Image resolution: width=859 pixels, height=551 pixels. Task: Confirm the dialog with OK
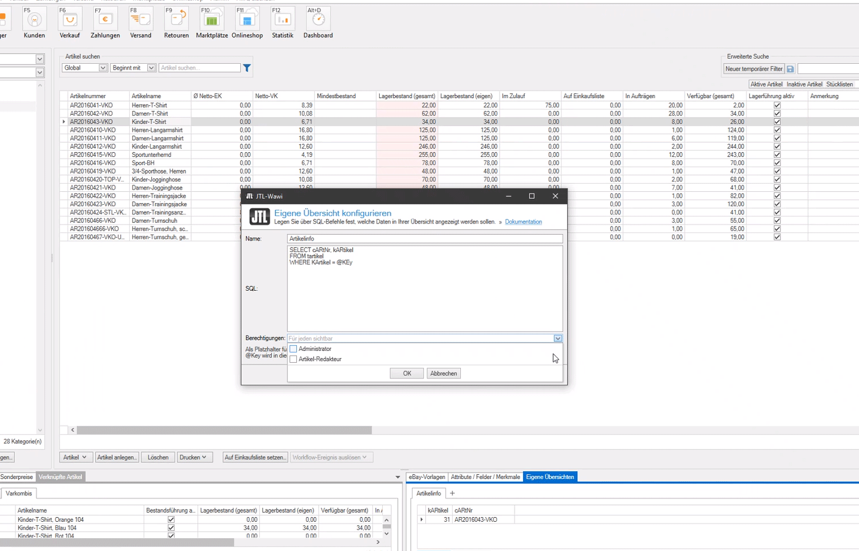click(407, 373)
